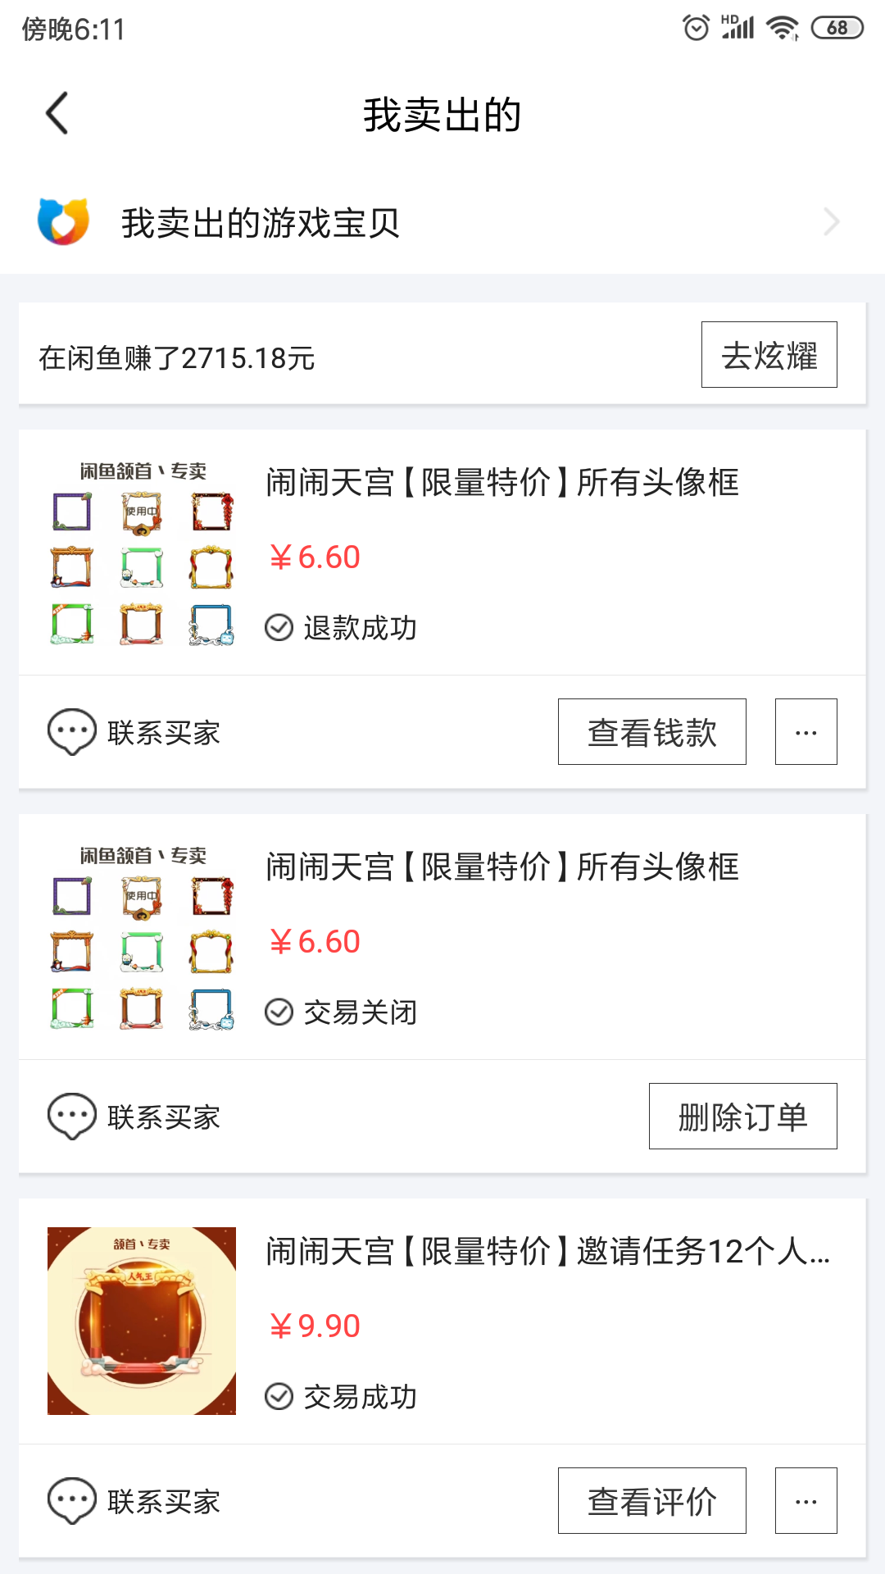The height and width of the screenshot is (1574, 885).
Task: Tap the 交易关闭 check circle icon
Action: pyautogui.click(x=279, y=1012)
